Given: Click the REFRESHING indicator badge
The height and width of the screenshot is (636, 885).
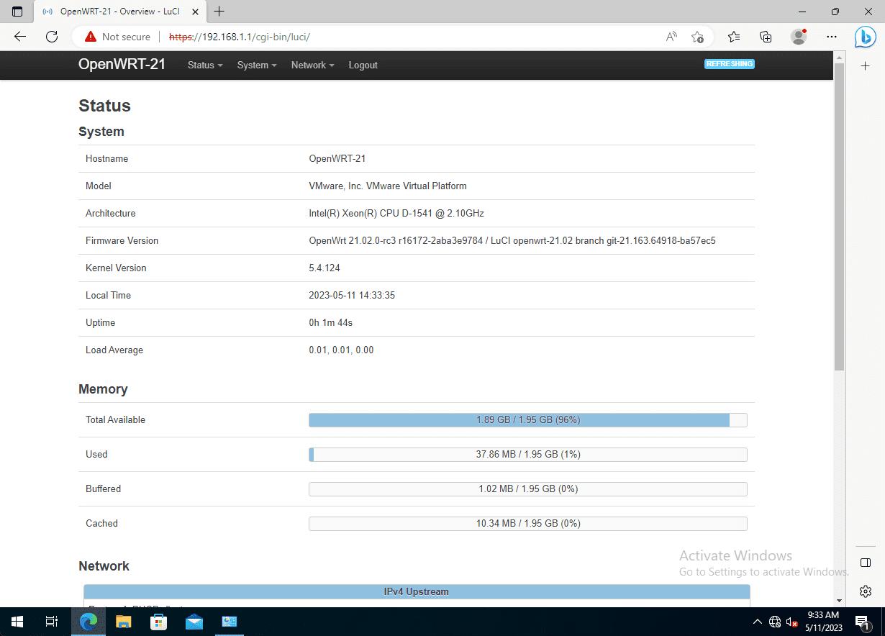Looking at the screenshot, I should tap(730, 64).
